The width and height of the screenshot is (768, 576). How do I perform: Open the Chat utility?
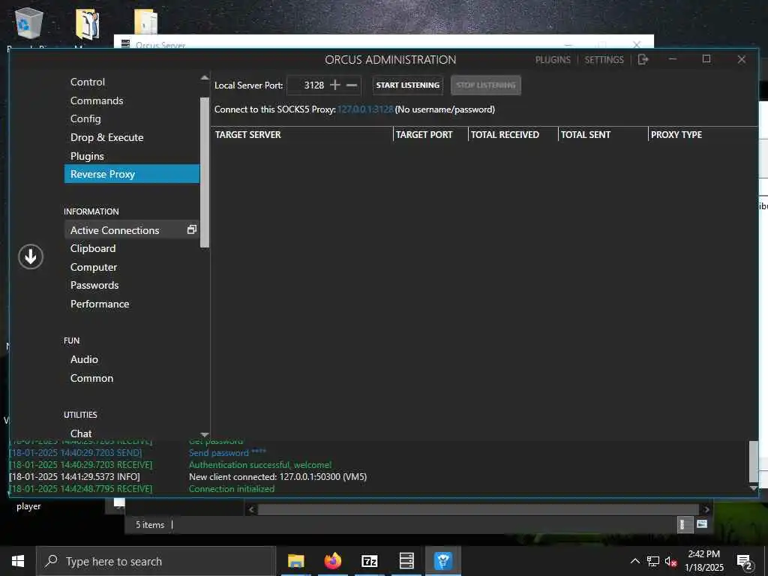click(x=81, y=433)
